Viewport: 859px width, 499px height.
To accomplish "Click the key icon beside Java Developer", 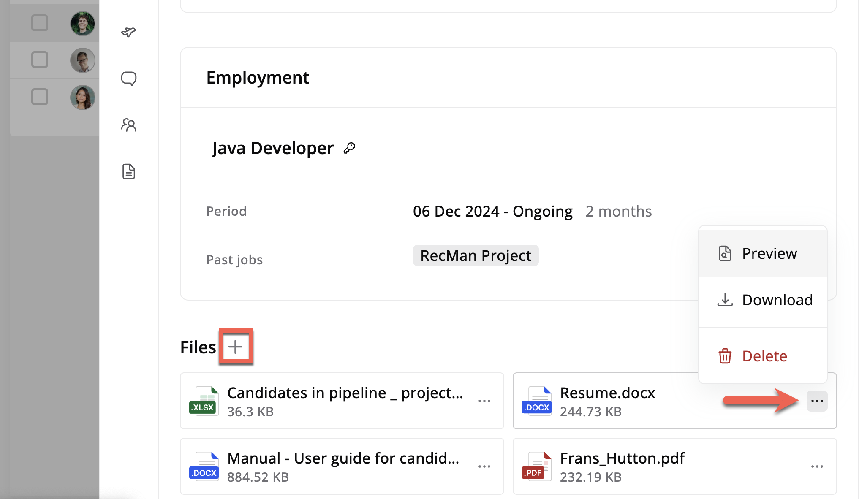I will (349, 148).
